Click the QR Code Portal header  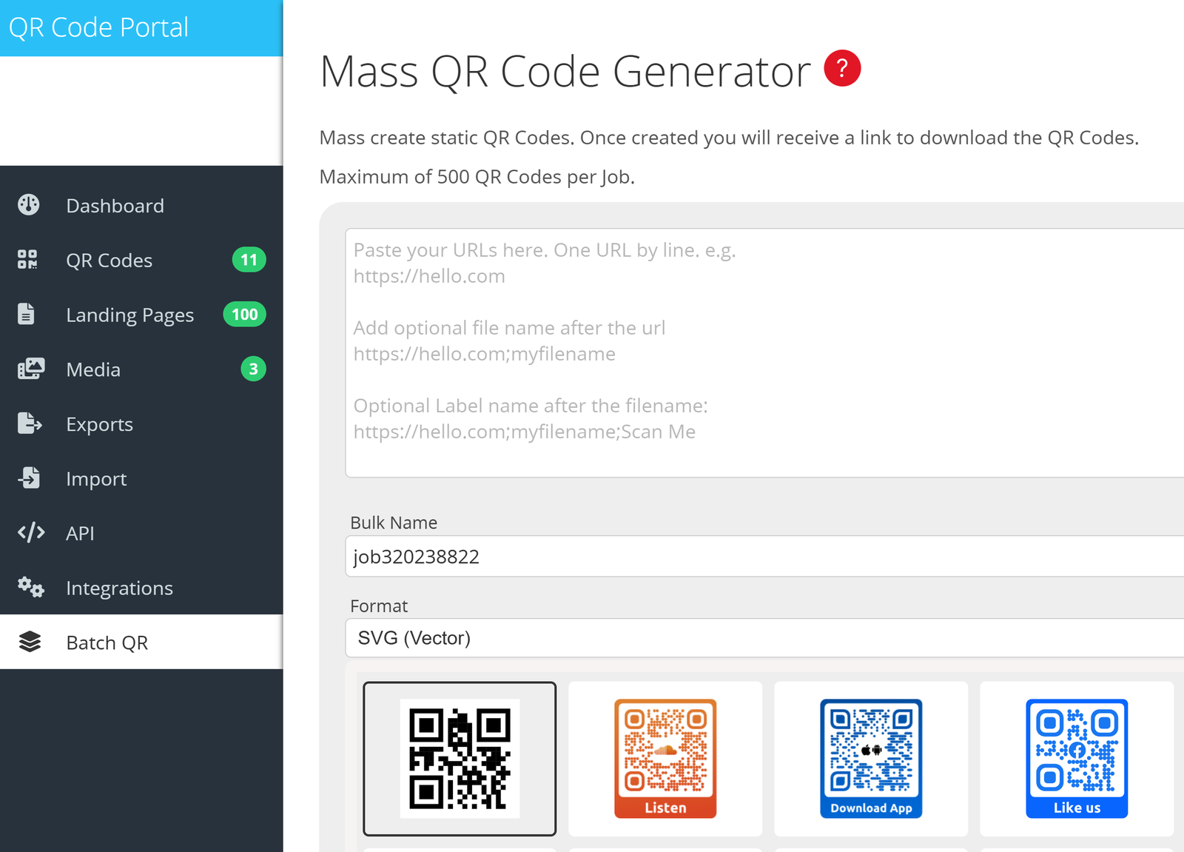[98, 27]
